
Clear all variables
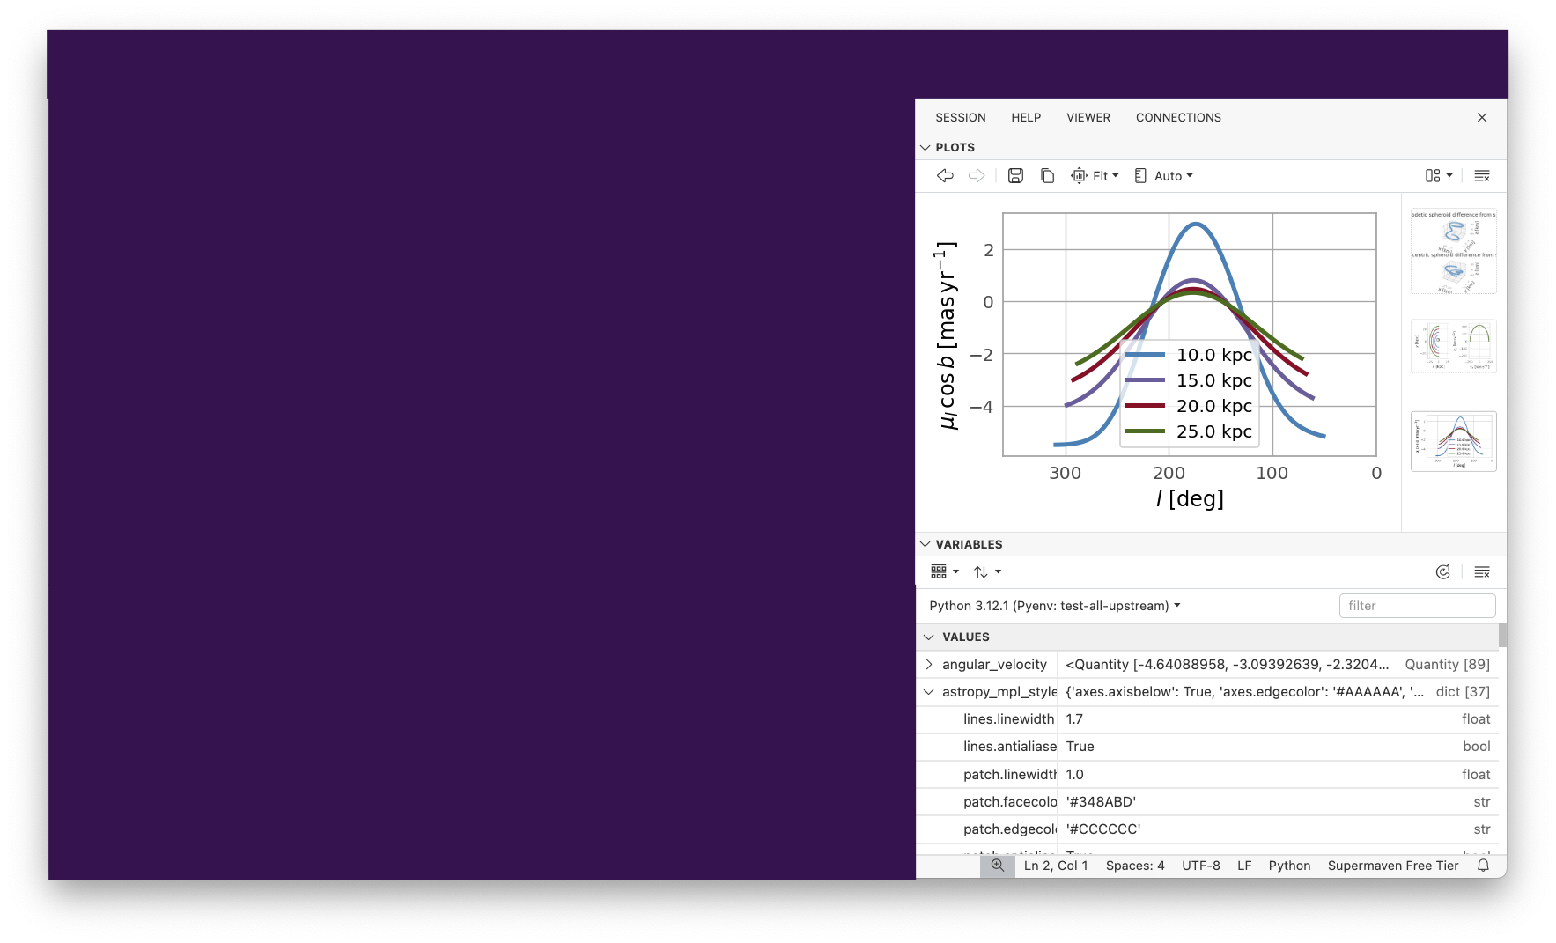(x=1482, y=572)
